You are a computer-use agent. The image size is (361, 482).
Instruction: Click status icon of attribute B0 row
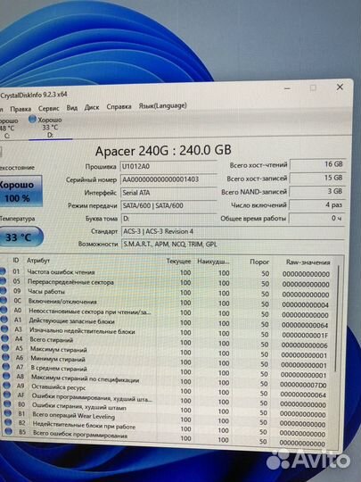click(x=8, y=403)
